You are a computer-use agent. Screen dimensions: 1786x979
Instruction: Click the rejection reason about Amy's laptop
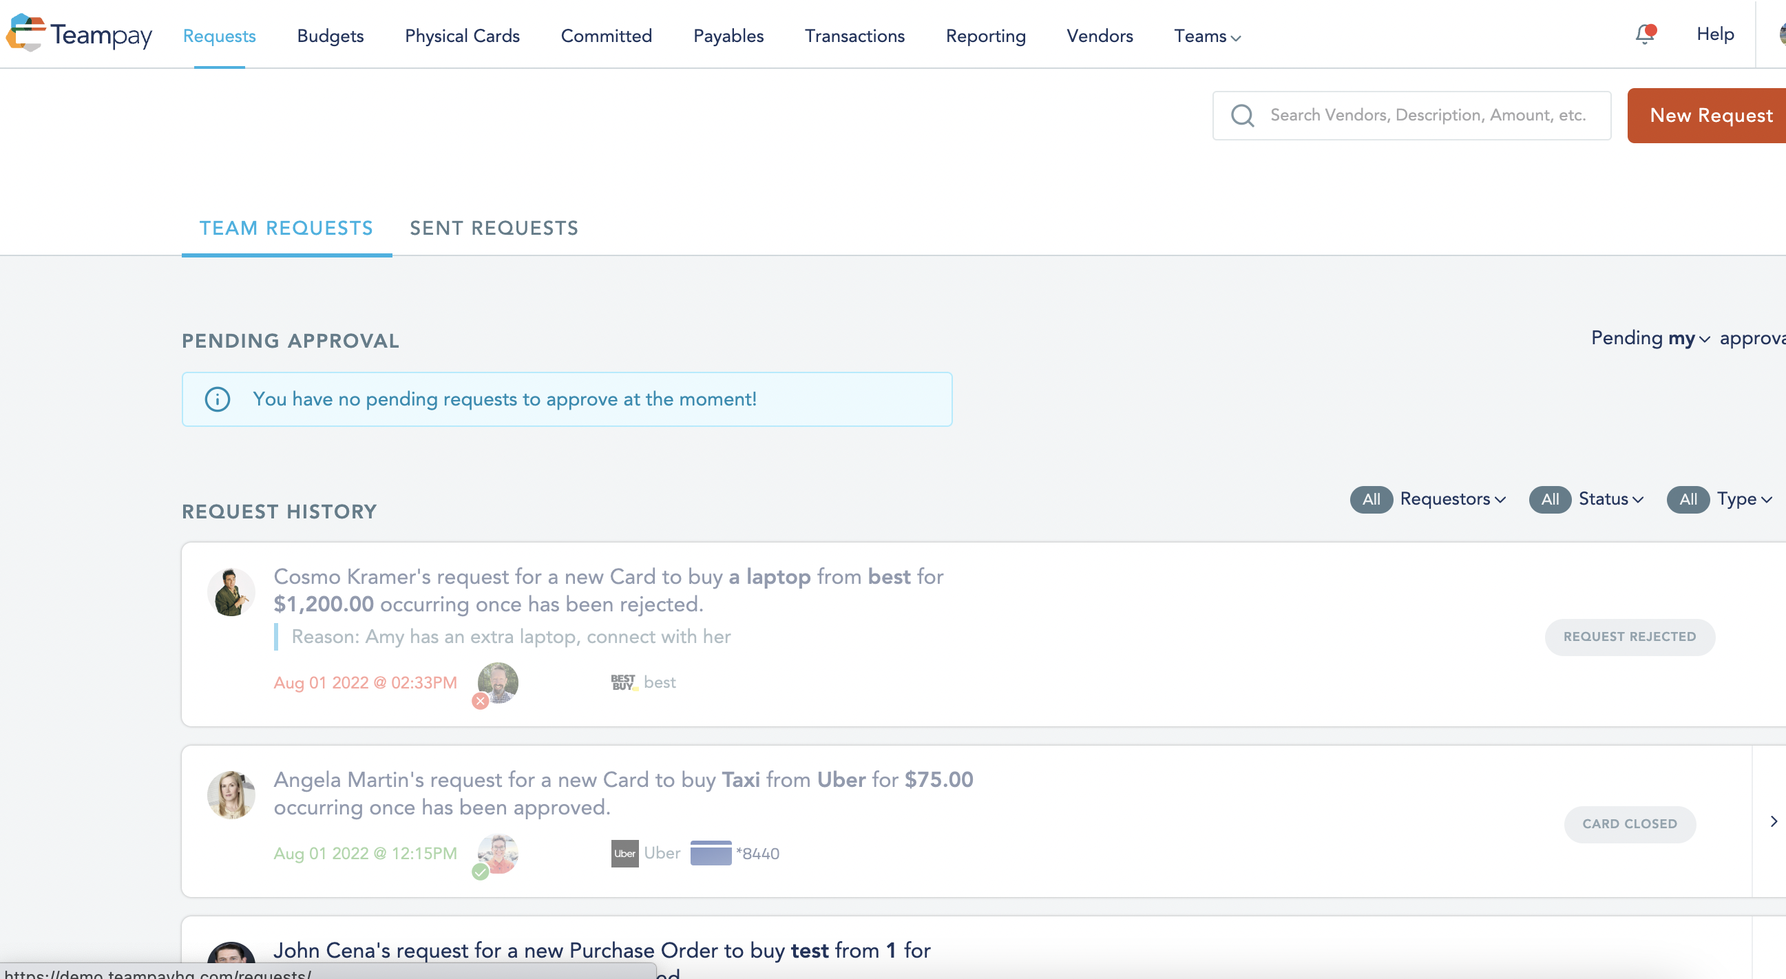coord(511,637)
